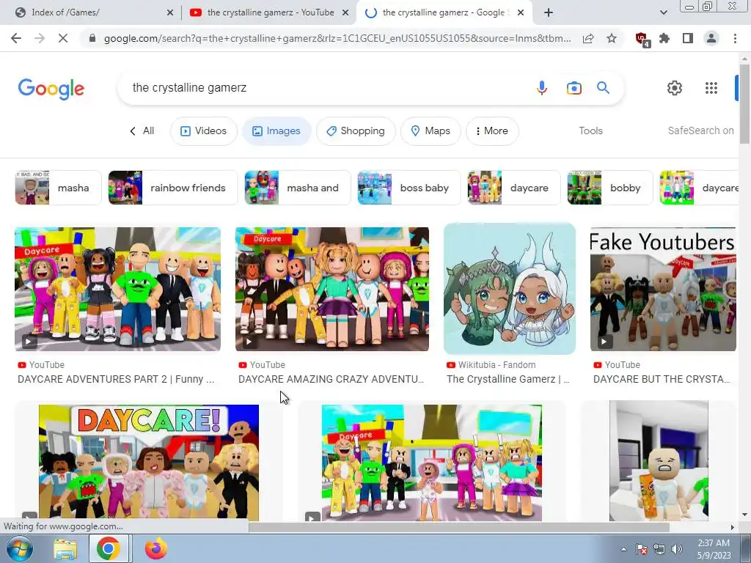Open a new browser tab
The width and height of the screenshot is (751, 563).
coord(549,13)
